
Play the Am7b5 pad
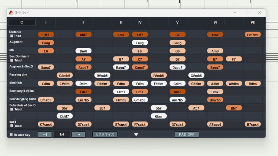pos(177,100)
